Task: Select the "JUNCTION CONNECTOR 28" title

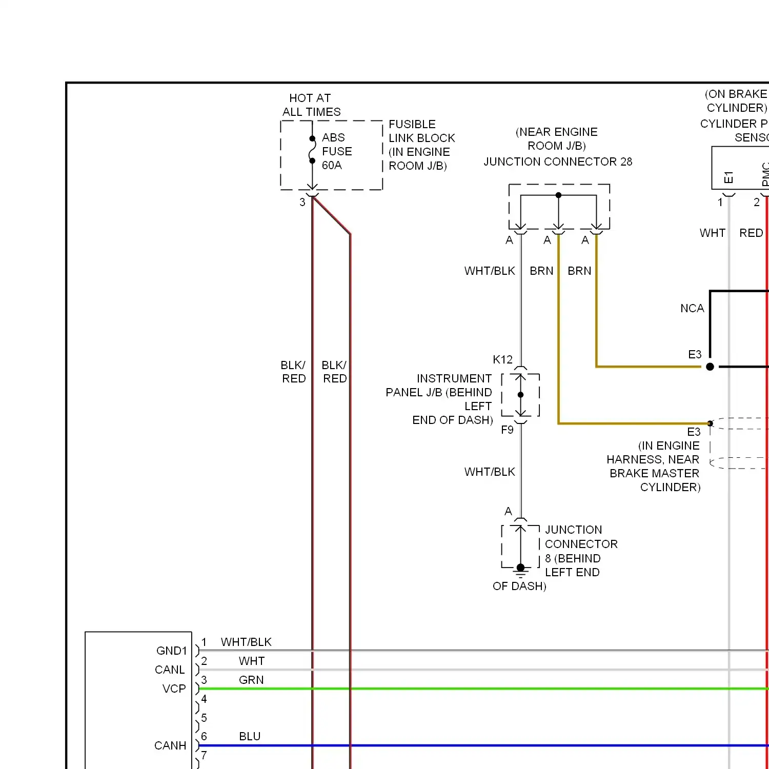Action: (558, 162)
